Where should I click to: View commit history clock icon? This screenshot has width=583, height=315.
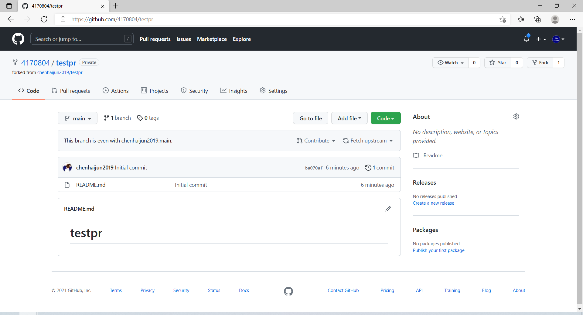pyautogui.click(x=368, y=168)
